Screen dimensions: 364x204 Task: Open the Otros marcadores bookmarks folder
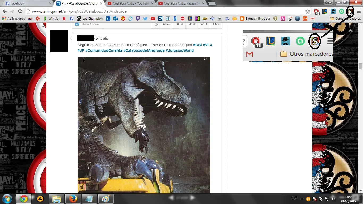click(x=345, y=19)
